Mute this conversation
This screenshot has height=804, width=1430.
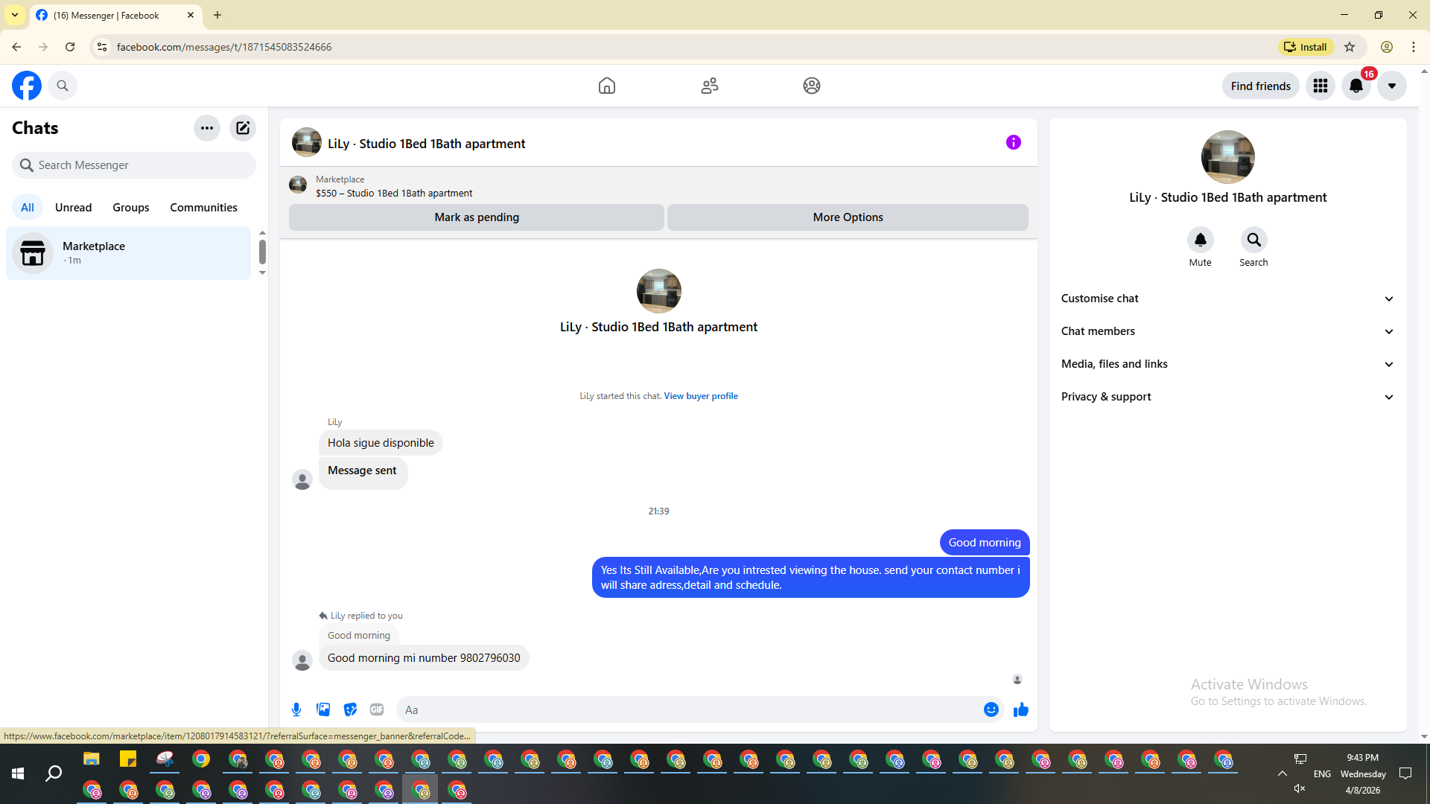click(1200, 240)
